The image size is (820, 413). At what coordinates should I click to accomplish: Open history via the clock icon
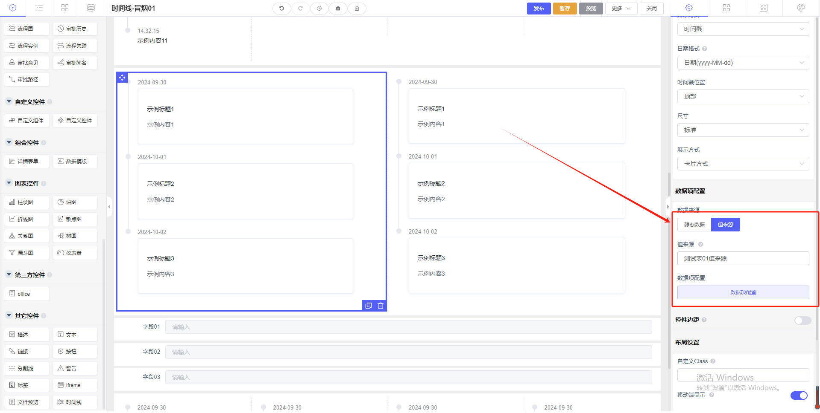click(319, 9)
